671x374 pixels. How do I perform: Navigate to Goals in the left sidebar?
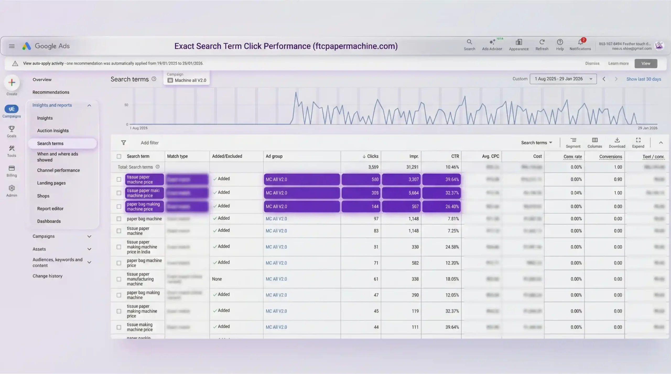click(x=11, y=131)
